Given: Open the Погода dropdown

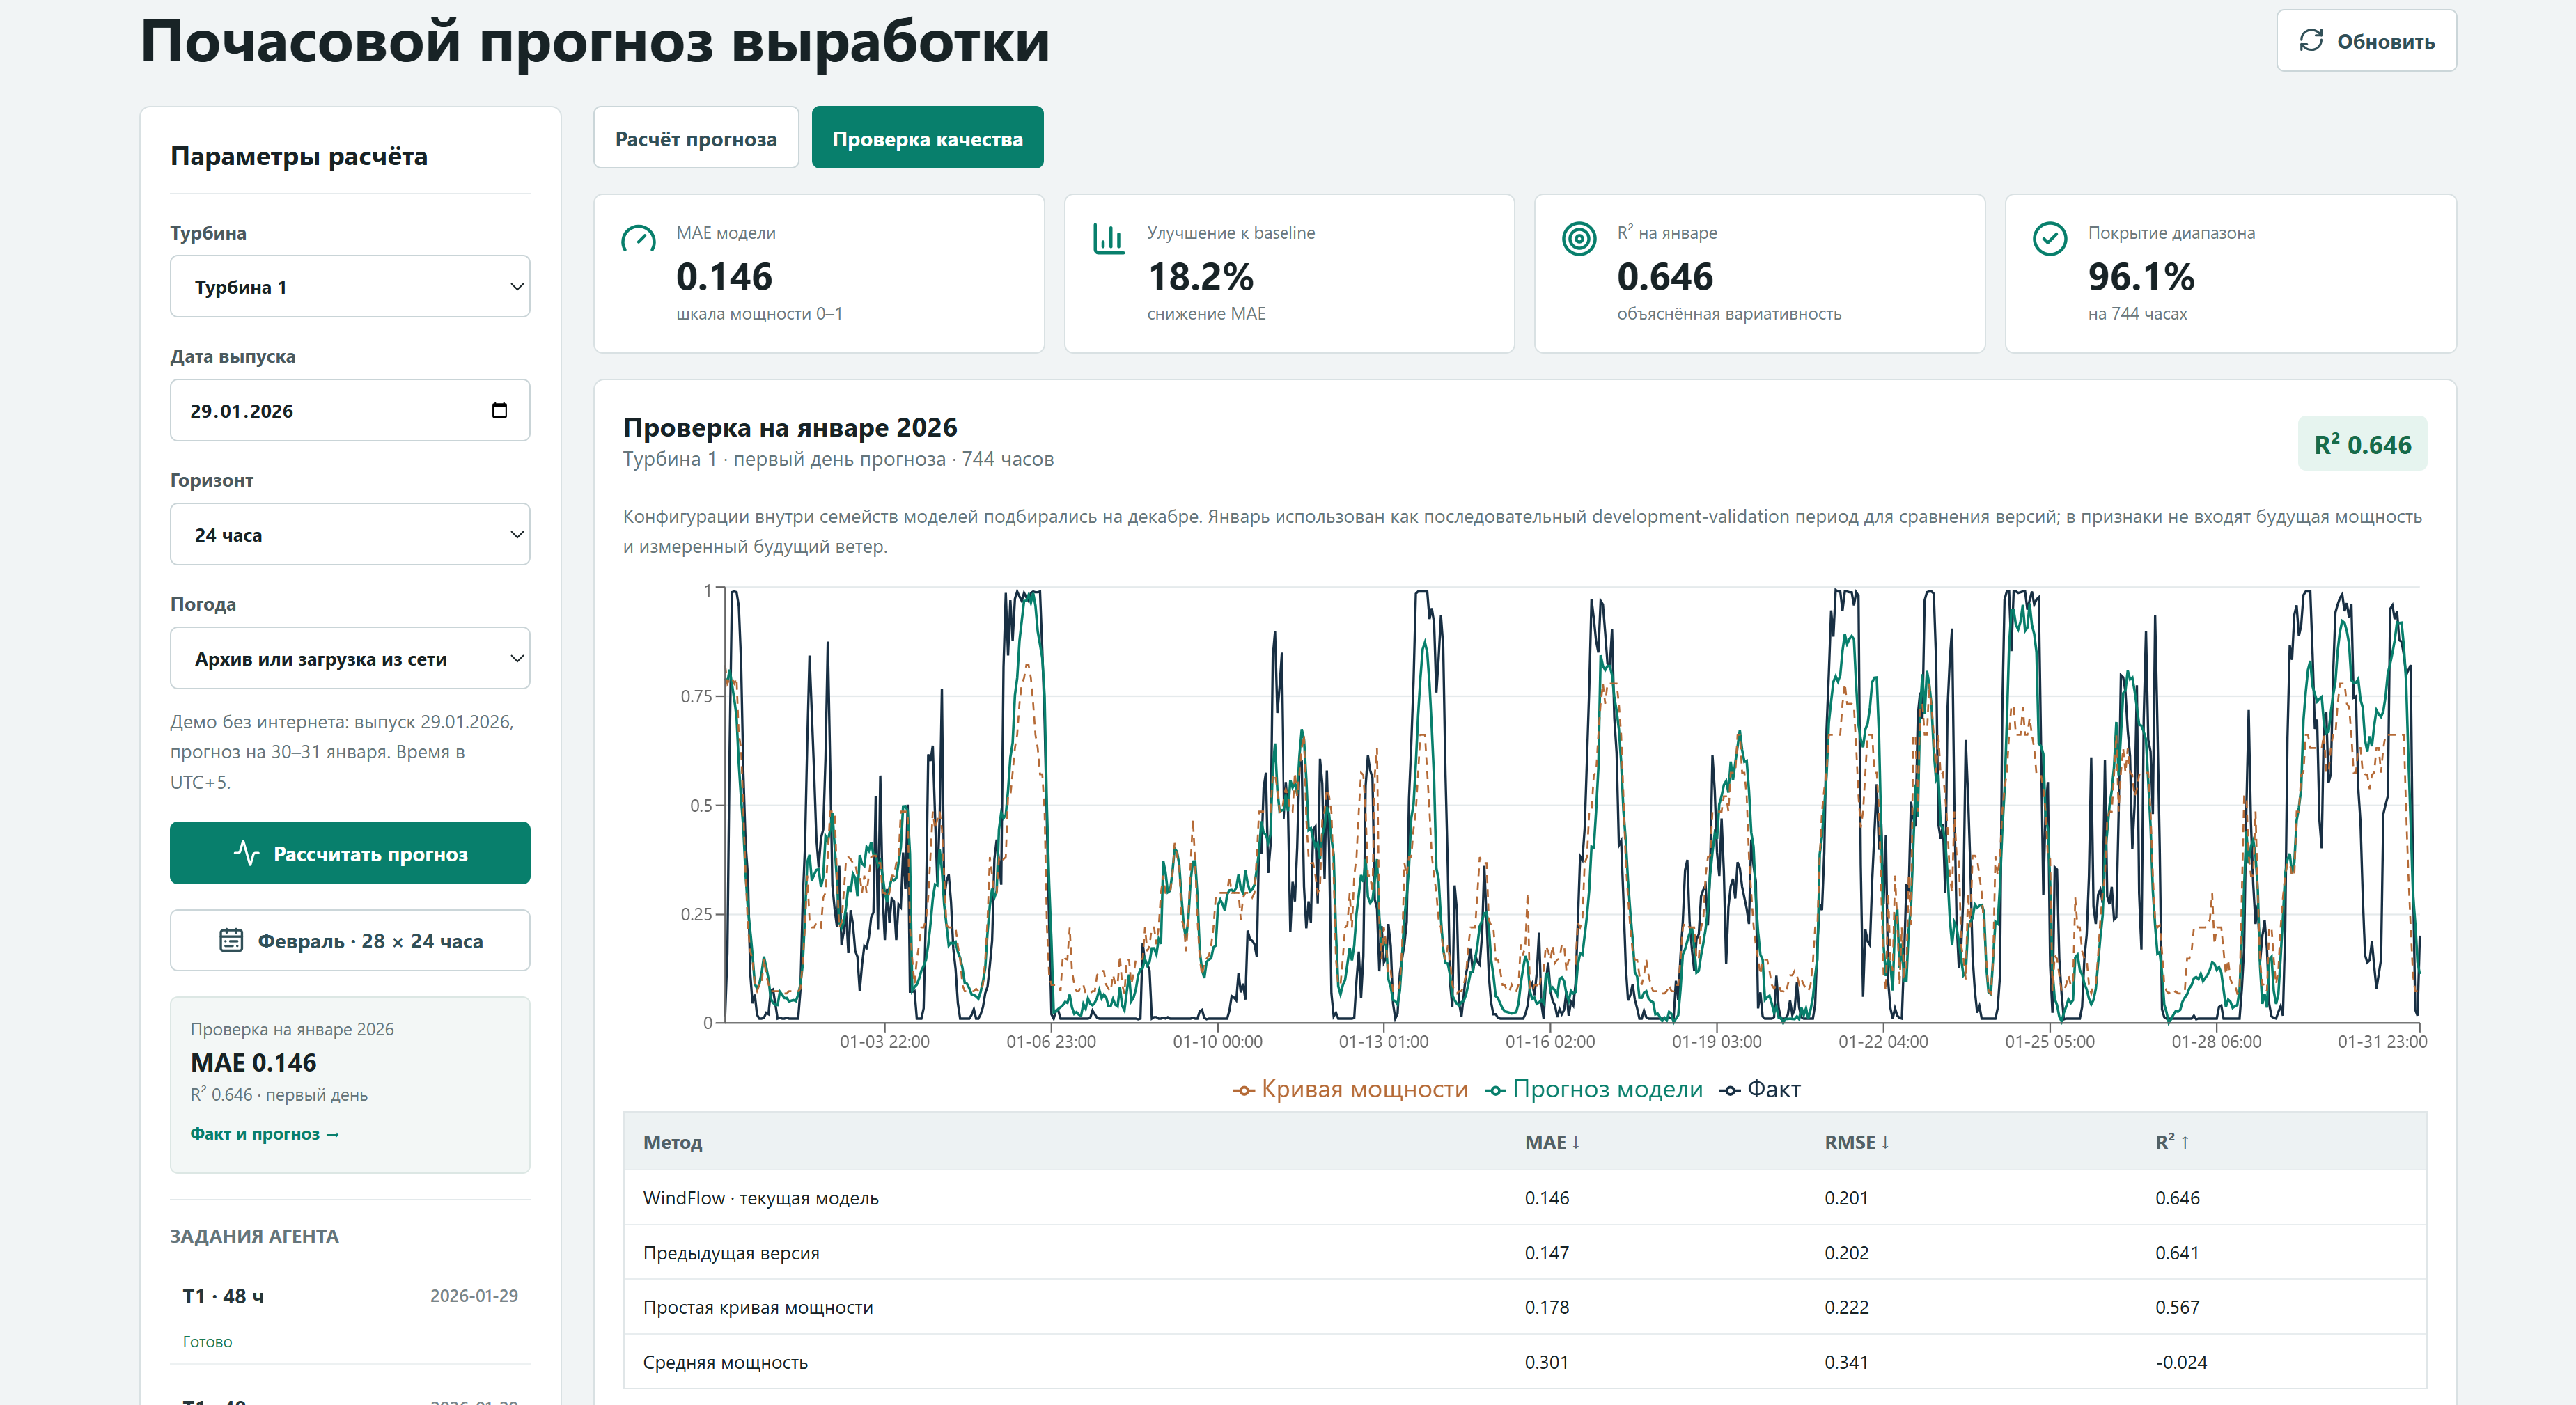Looking at the screenshot, I should coord(350,659).
